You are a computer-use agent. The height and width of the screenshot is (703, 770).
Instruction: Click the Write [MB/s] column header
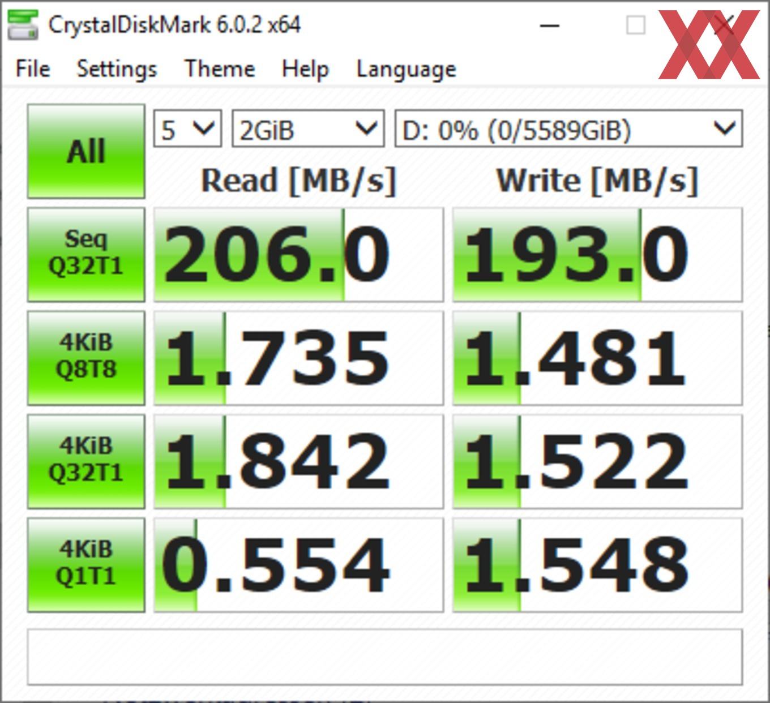coord(597,181)
